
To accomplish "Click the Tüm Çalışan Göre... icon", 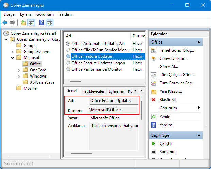I will [x=153, y=75].
